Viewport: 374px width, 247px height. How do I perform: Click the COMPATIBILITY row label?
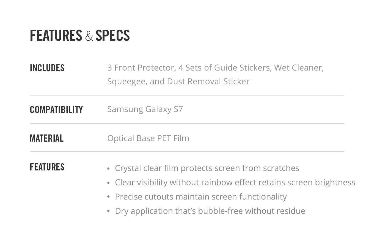(x=56, y=110)
